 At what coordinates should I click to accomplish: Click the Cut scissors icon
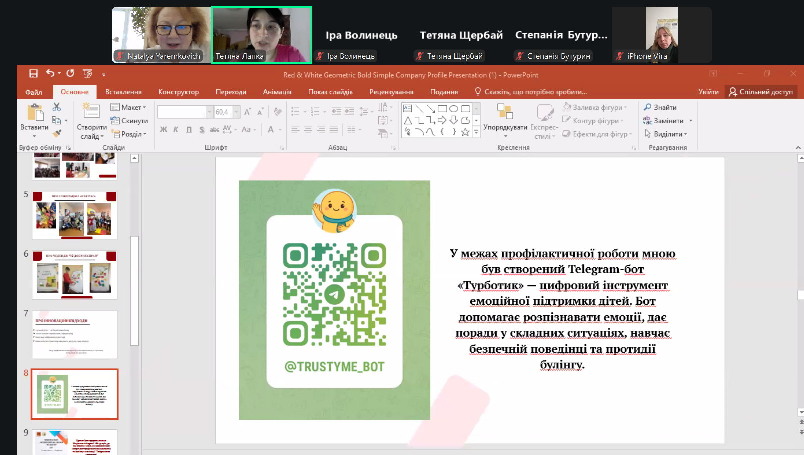56,107
